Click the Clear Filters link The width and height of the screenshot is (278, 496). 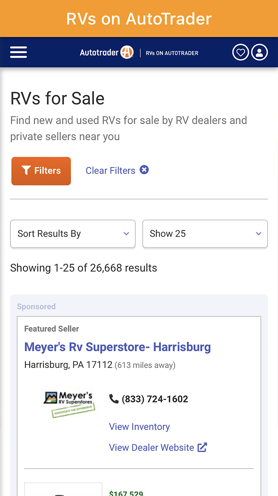(x=110, y=170)
